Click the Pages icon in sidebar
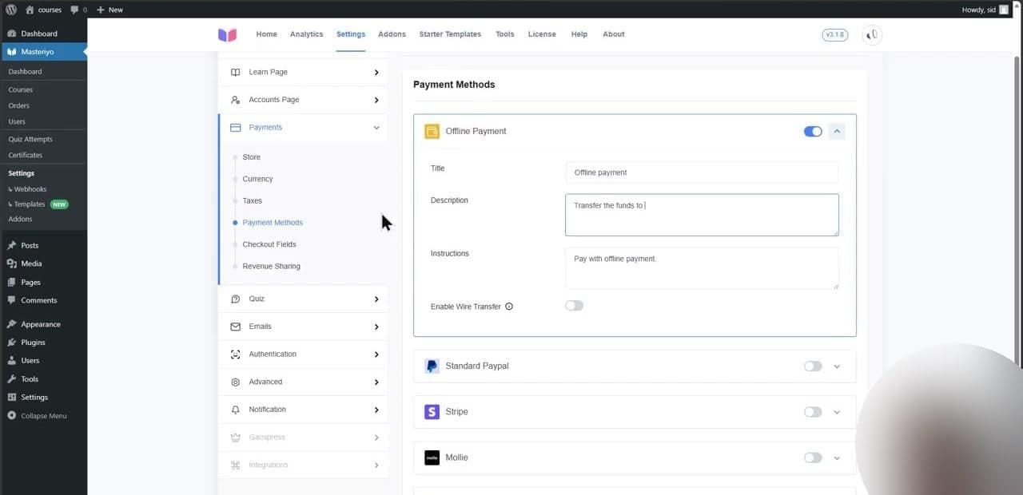Screen dimensions: 1023x495 coord(12,282)
